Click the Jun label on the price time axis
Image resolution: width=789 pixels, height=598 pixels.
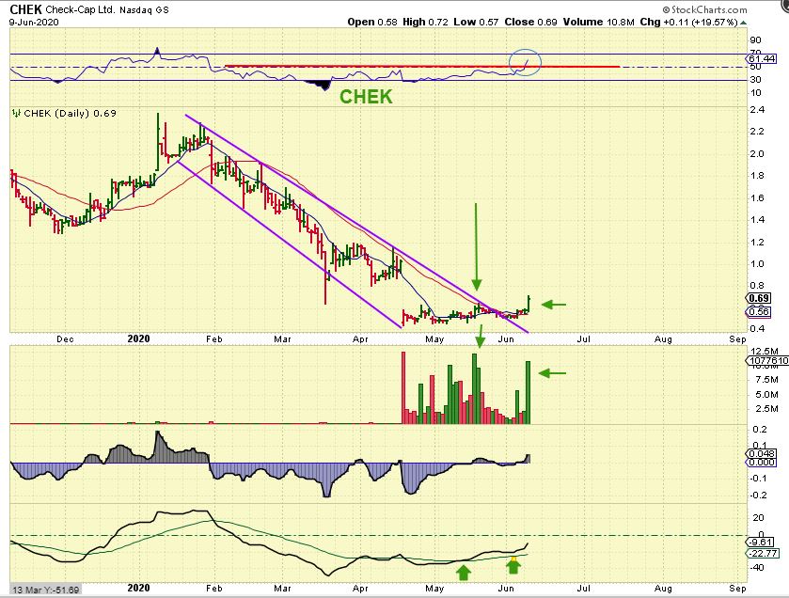[x=506, y=339]
